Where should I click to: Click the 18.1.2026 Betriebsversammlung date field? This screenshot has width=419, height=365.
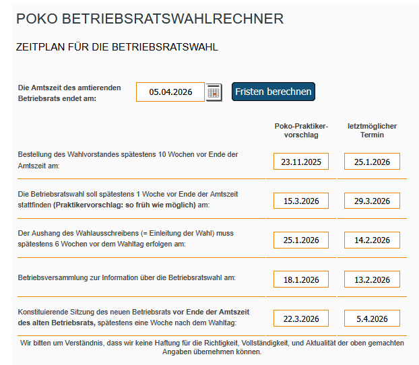(x=301, y=279)
